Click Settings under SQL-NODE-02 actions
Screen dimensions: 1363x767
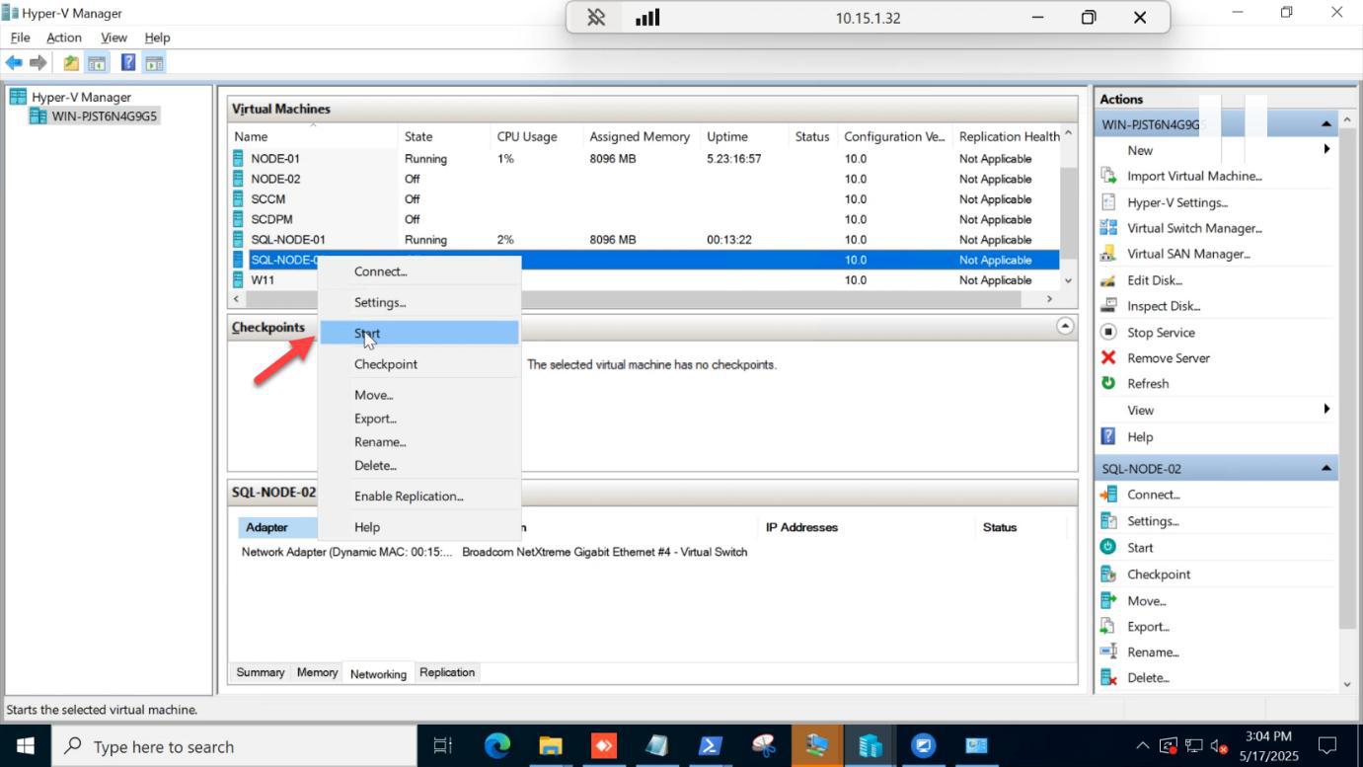tap(1153, 521)
